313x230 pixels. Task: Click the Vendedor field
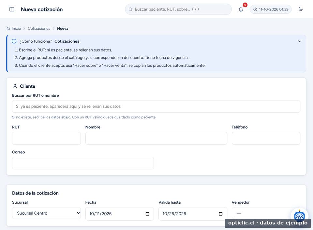(x=266, y=213)
